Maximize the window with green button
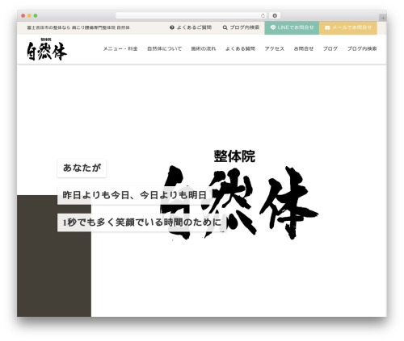 coord(36,16)
